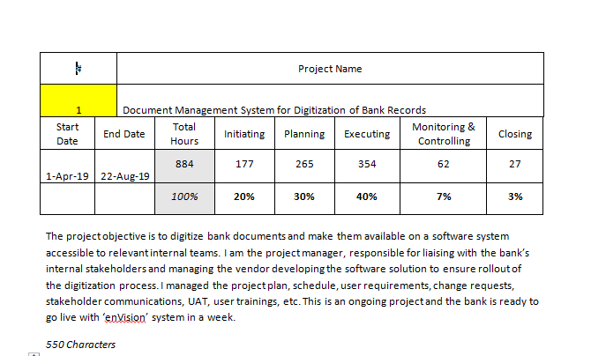Click the '550 Characters' italic text

point(80,345)
